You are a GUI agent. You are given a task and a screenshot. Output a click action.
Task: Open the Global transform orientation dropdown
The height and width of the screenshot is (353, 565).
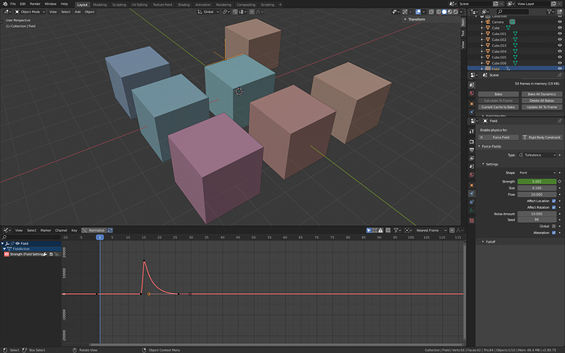208,12
